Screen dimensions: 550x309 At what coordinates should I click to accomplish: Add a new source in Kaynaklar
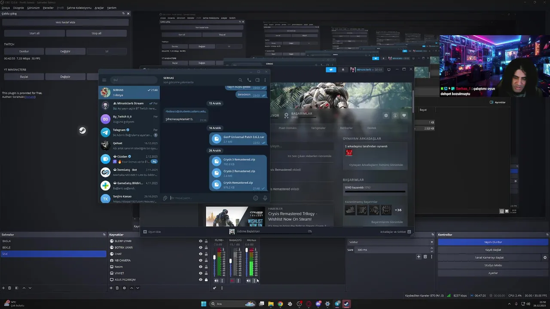pos(111,288)
